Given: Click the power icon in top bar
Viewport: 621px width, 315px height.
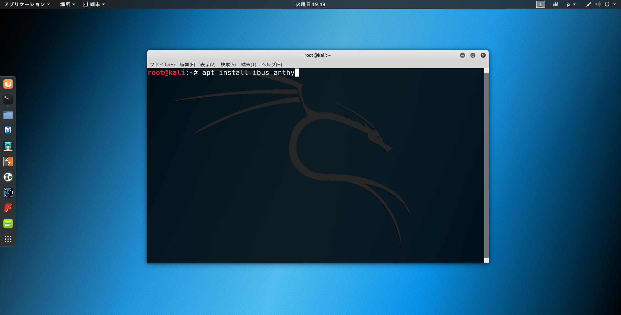Looking at the screenshot, I should click(x=607, y=4).
